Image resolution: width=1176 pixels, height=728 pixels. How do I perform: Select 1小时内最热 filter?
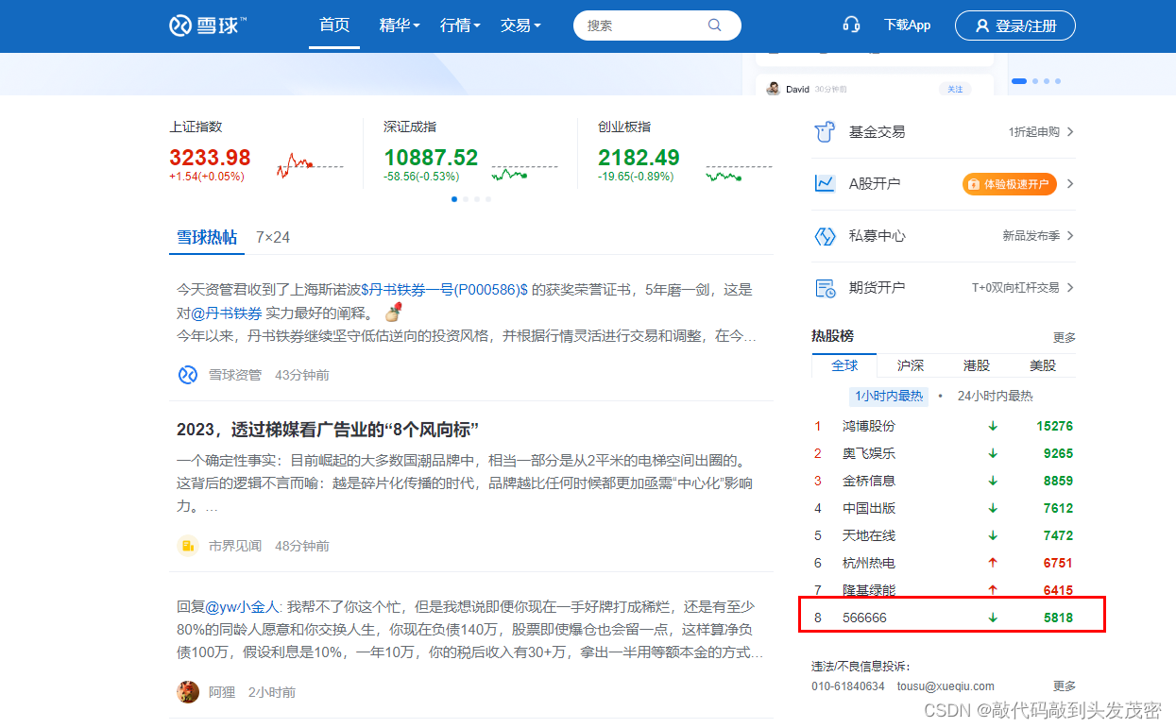point(889,397)
